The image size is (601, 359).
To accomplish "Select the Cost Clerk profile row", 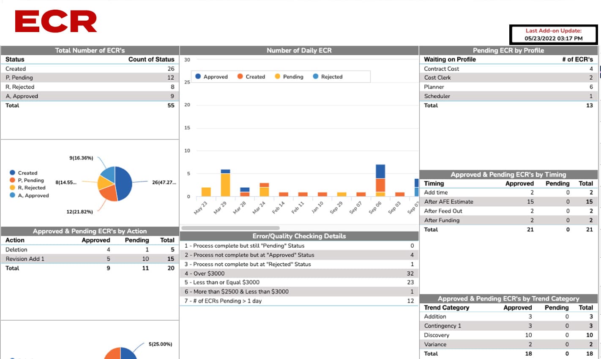I will pyautogui.click(x=508, y=78).
